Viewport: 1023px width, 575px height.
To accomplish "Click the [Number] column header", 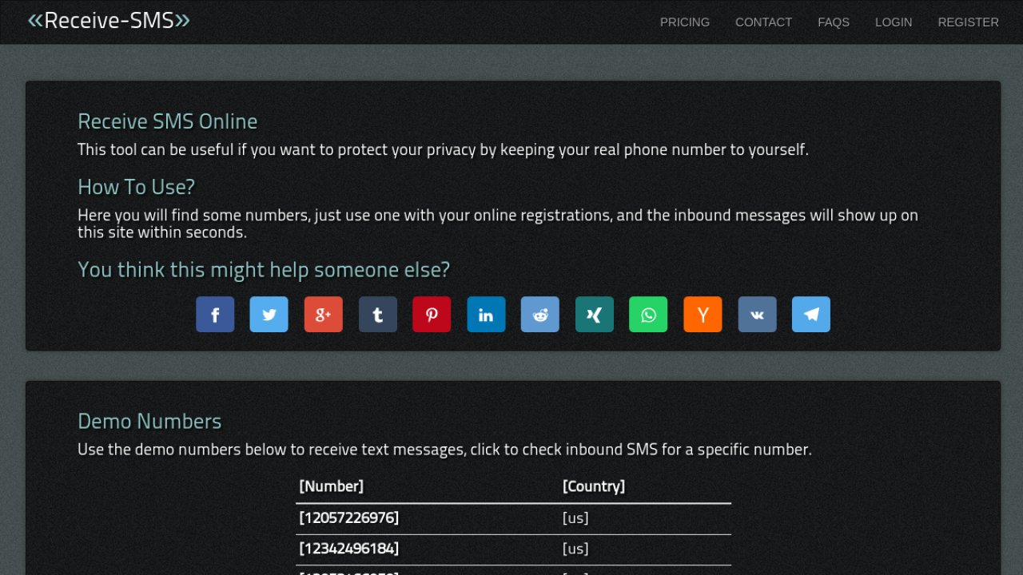I will 332,486.
